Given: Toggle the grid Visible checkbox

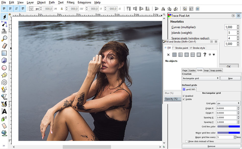Looking at the screenshot, I should [x=184, y=99].
